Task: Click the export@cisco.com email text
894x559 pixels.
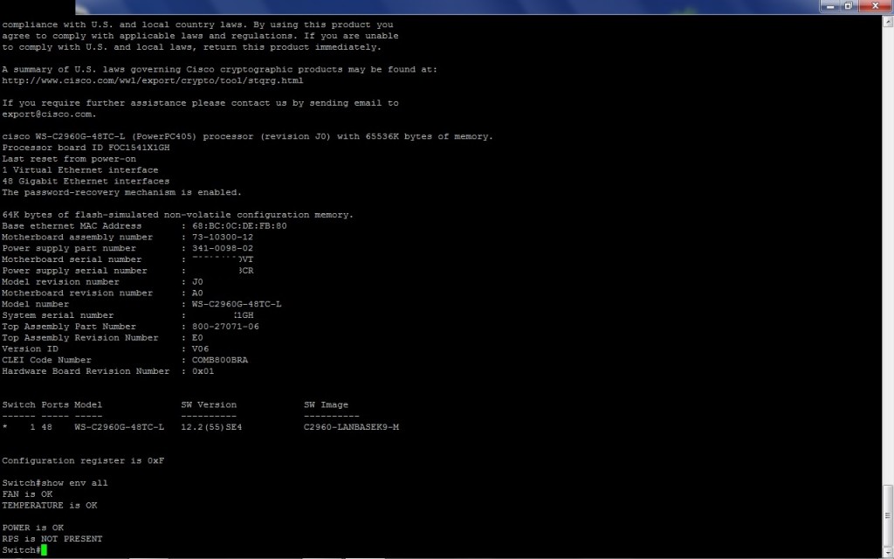Action: pos(49,114)
